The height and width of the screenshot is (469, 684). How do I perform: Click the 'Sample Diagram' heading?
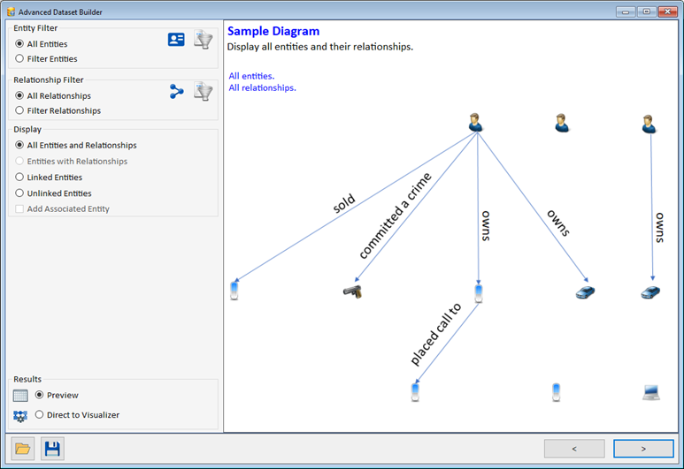(x=273, y=31)
